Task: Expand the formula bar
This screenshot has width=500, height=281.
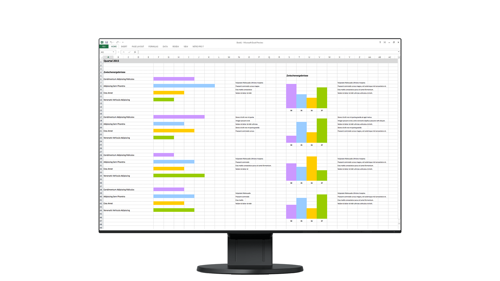Action: 398,52
